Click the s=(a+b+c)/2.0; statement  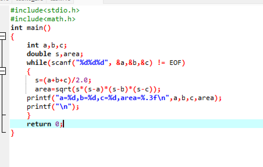pos(63,80)
